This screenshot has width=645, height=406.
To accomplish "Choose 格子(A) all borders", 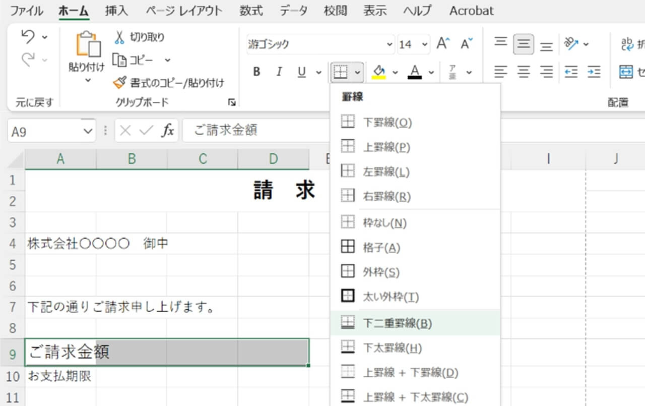I will tap(415, 247).
